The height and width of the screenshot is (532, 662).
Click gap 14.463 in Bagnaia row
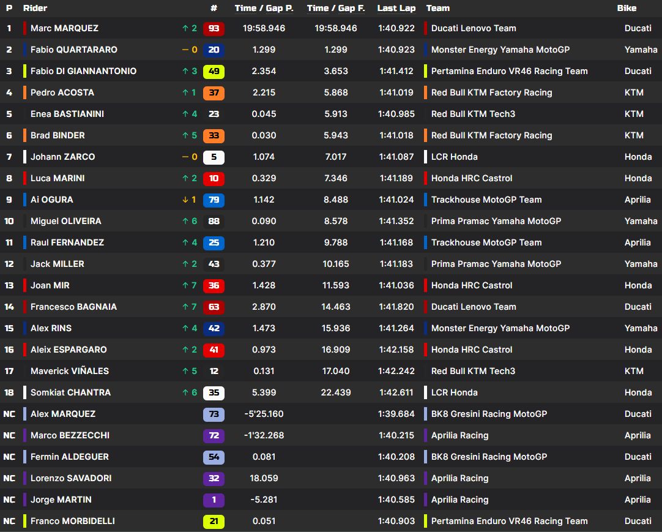[x=336, y=307]
